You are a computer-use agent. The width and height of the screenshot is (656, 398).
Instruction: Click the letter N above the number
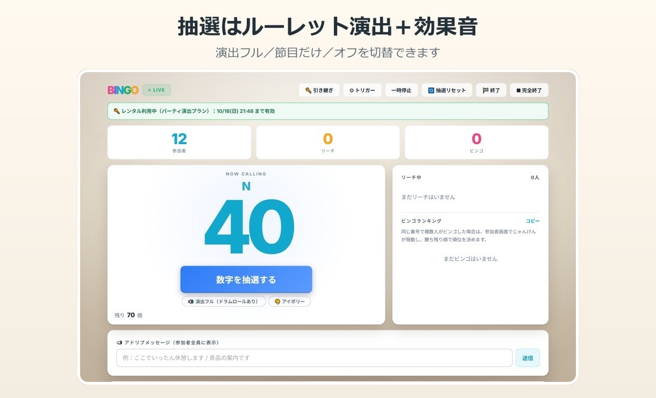coord(246,187)
